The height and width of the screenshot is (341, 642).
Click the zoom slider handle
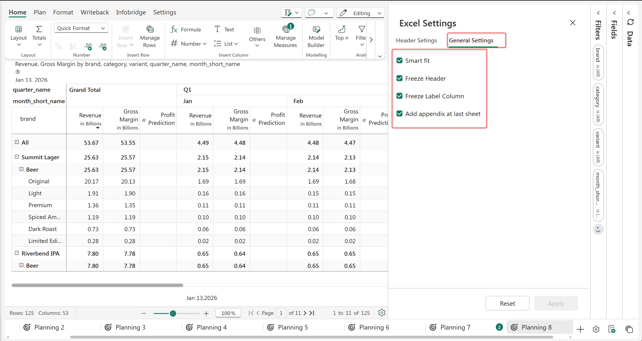[173, 313]
